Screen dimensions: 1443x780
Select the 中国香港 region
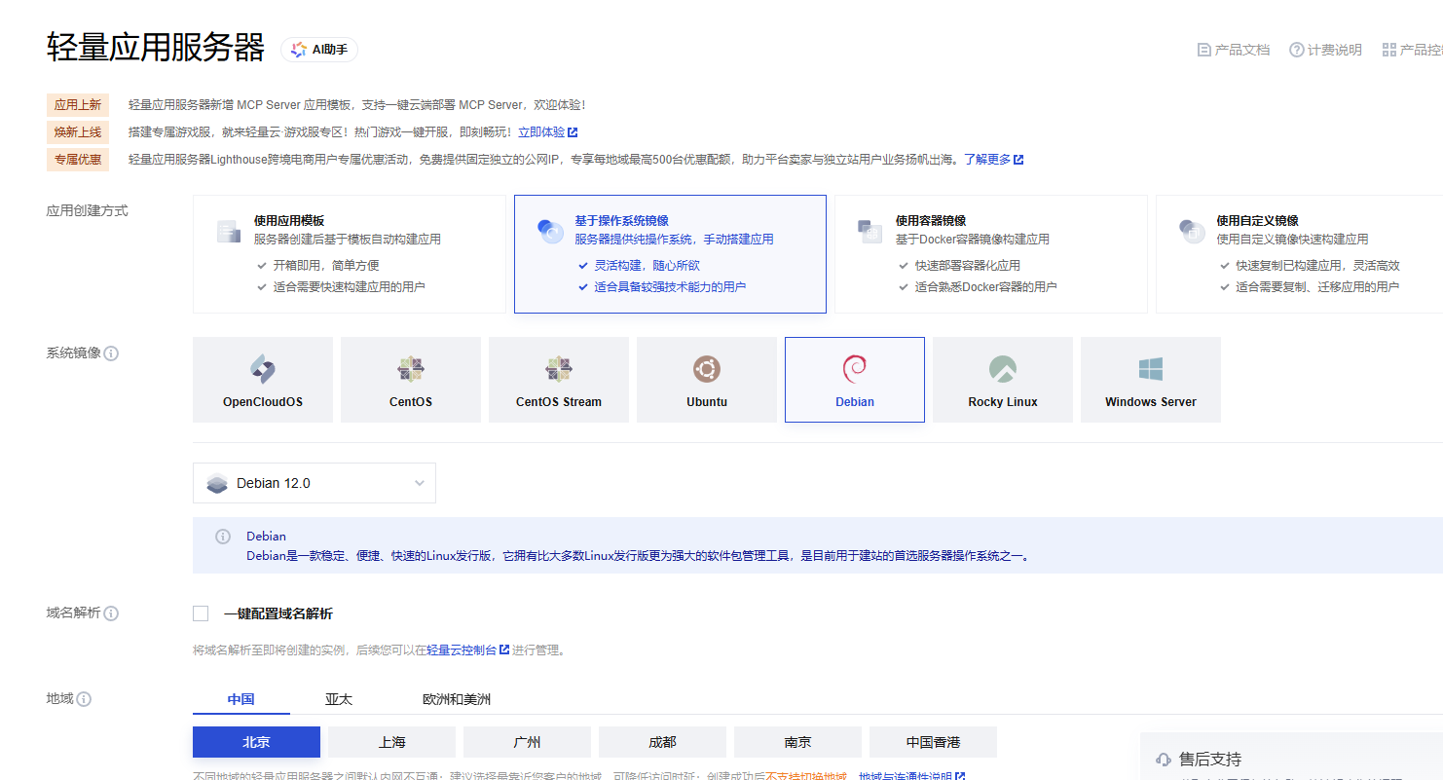[x=933, y=742]
